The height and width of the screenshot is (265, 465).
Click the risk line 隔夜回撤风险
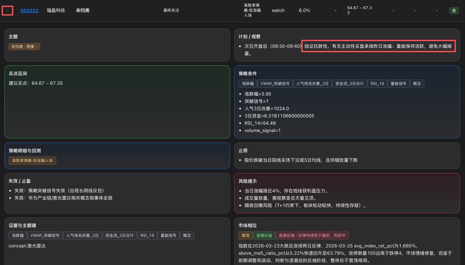point(306,206)
